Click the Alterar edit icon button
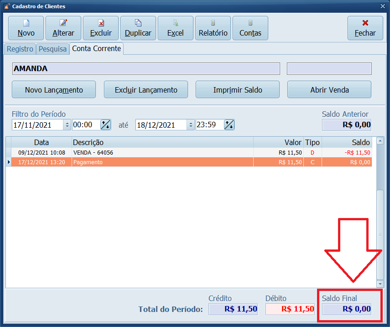The width and height of the screenshot is (390, 327). [x=63, y=28]
